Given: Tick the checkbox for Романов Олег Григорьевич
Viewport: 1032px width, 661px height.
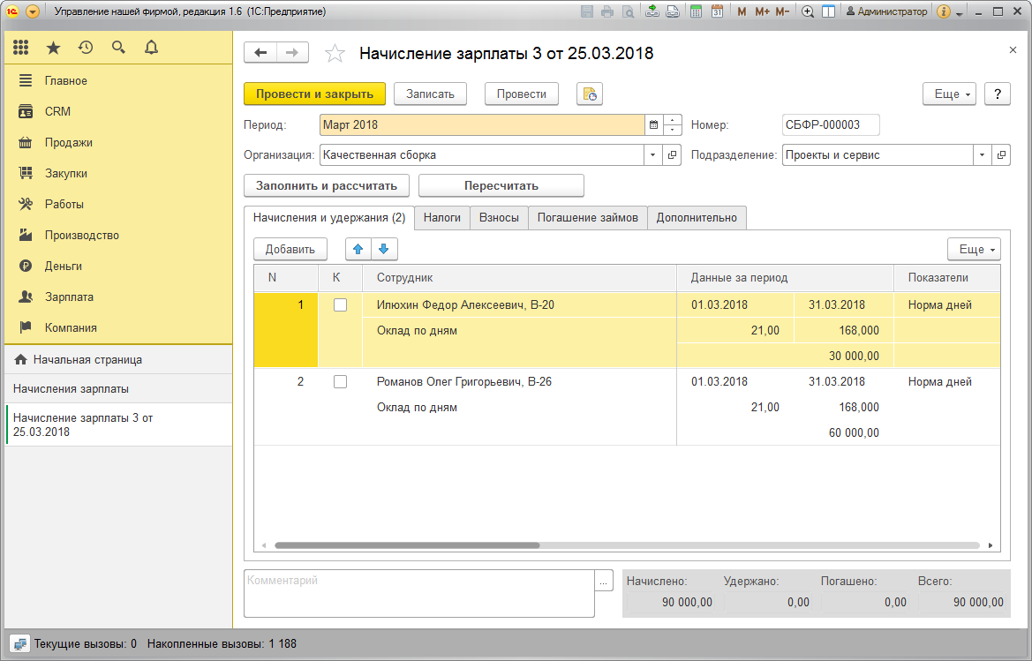Looking at the screenshot, I should [x=340, y=382].
